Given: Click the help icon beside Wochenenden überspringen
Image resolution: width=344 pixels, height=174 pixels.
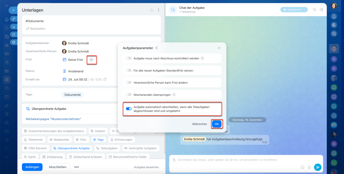Looking at the screenshot, I should pyautogui.click(x=174, y=95).
